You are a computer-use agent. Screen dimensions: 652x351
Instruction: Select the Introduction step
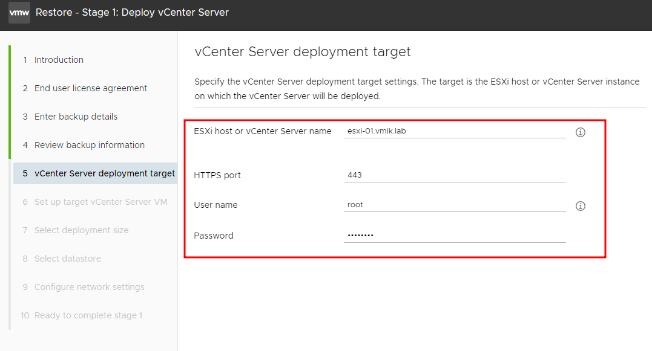(59, 60)
